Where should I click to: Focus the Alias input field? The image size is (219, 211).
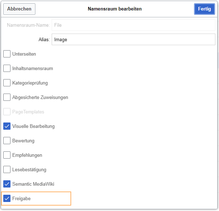(133, 39)
